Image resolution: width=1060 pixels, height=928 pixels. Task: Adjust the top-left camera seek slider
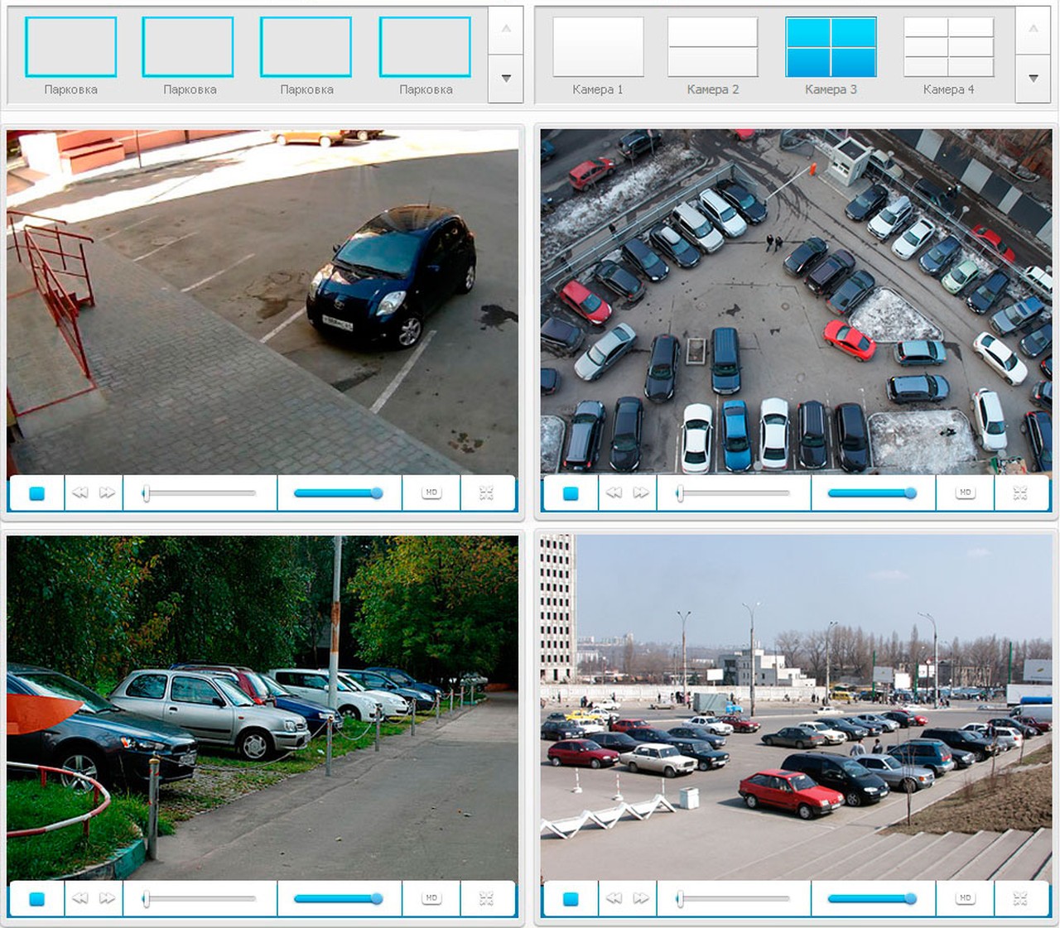(x=199, y=493)
